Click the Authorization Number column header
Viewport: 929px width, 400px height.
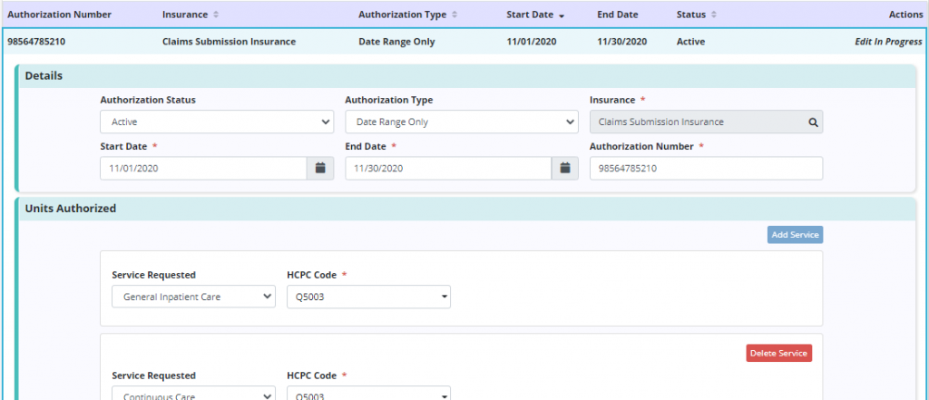(59, 15)
